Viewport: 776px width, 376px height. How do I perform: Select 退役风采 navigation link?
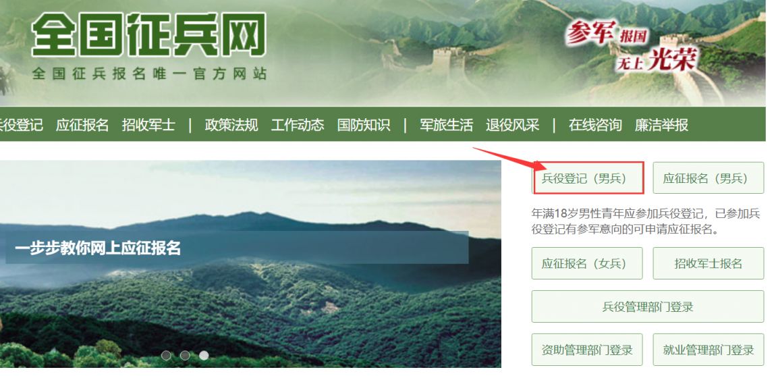pos(513,125)
